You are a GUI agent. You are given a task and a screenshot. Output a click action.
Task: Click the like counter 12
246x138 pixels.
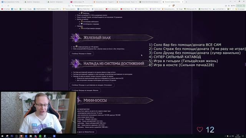pyautogui.click(x=210, y=130)
